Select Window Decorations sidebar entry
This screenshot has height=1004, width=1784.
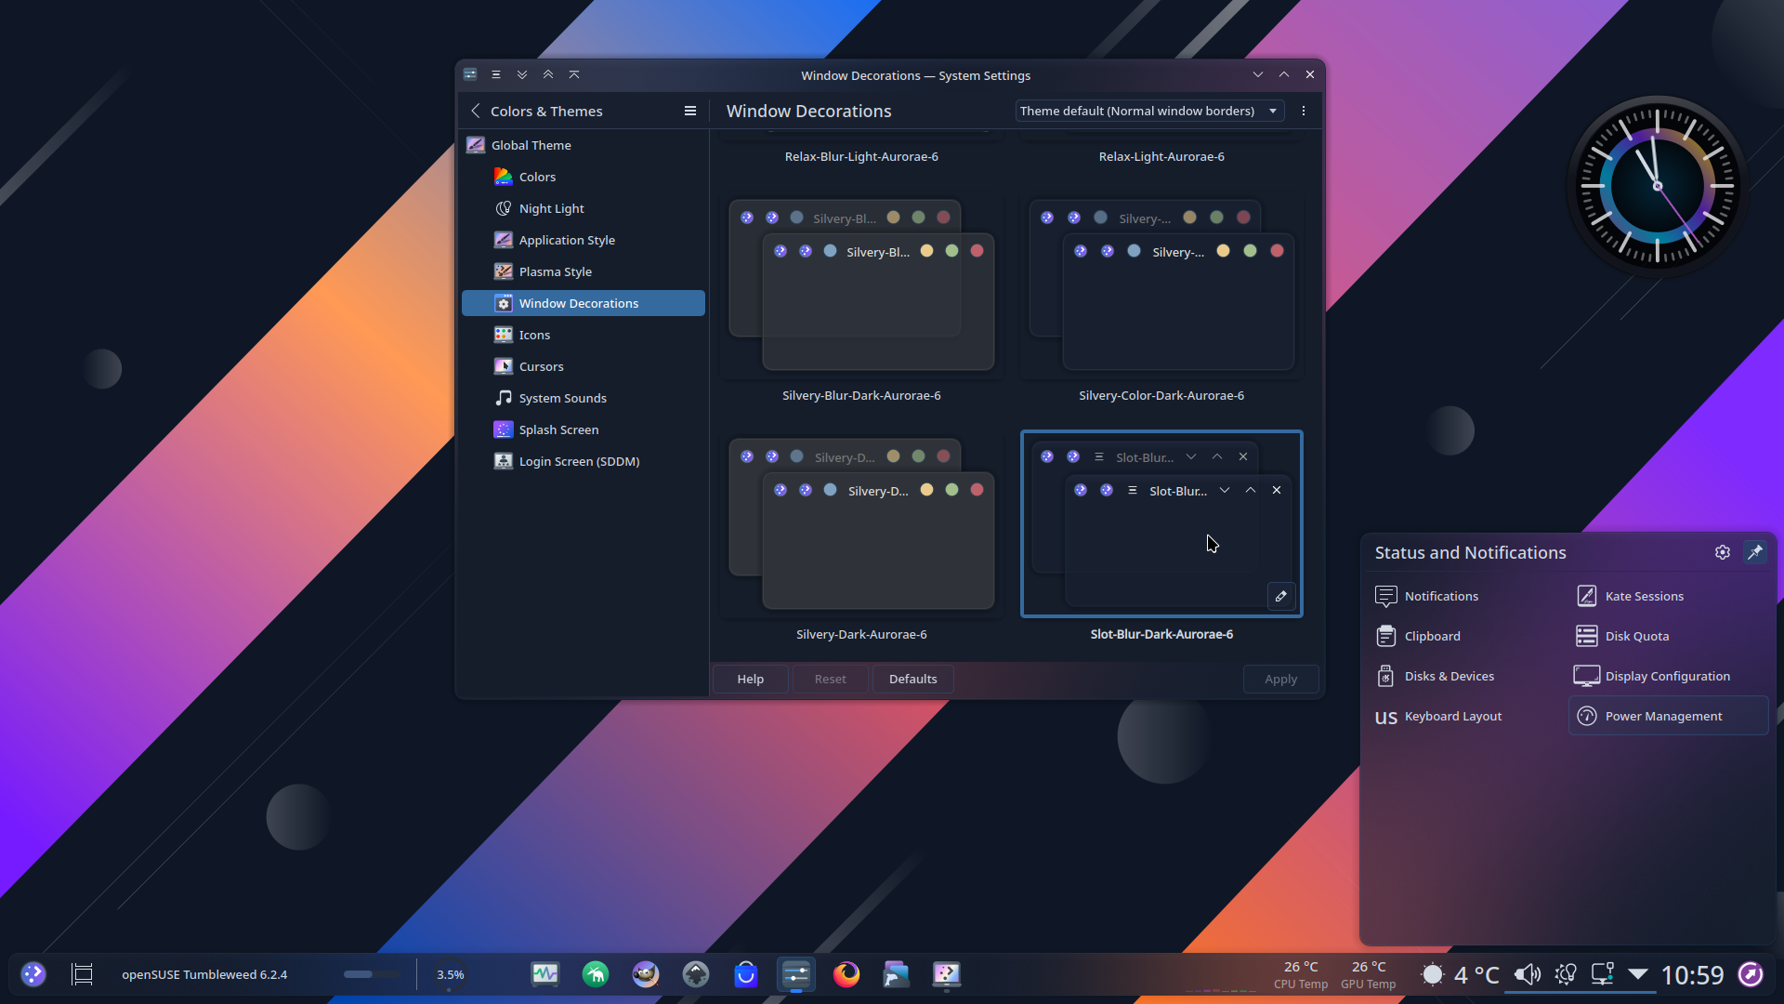pos(584,303)
